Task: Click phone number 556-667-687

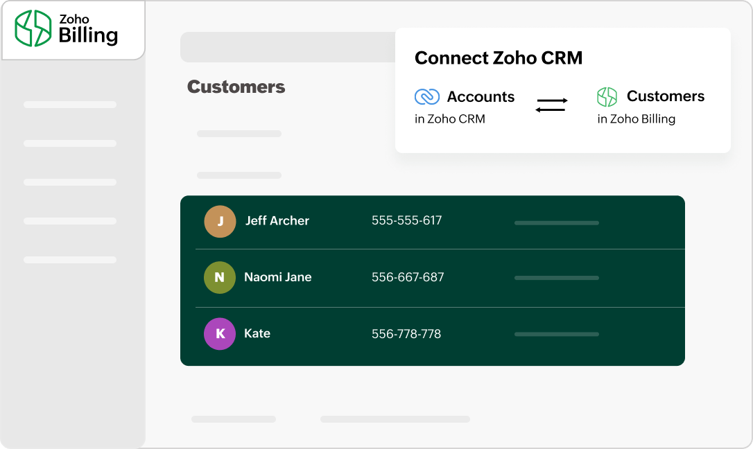Action: [408, 277]
